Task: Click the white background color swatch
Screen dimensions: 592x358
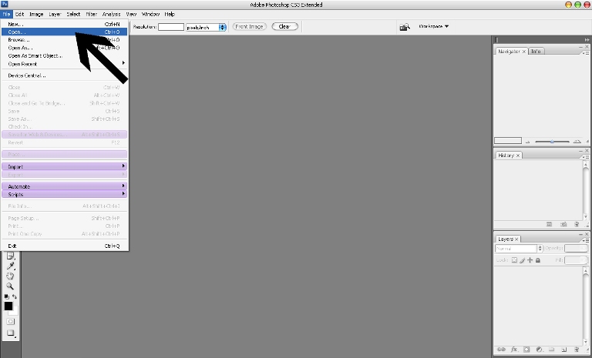Action: 15,312
